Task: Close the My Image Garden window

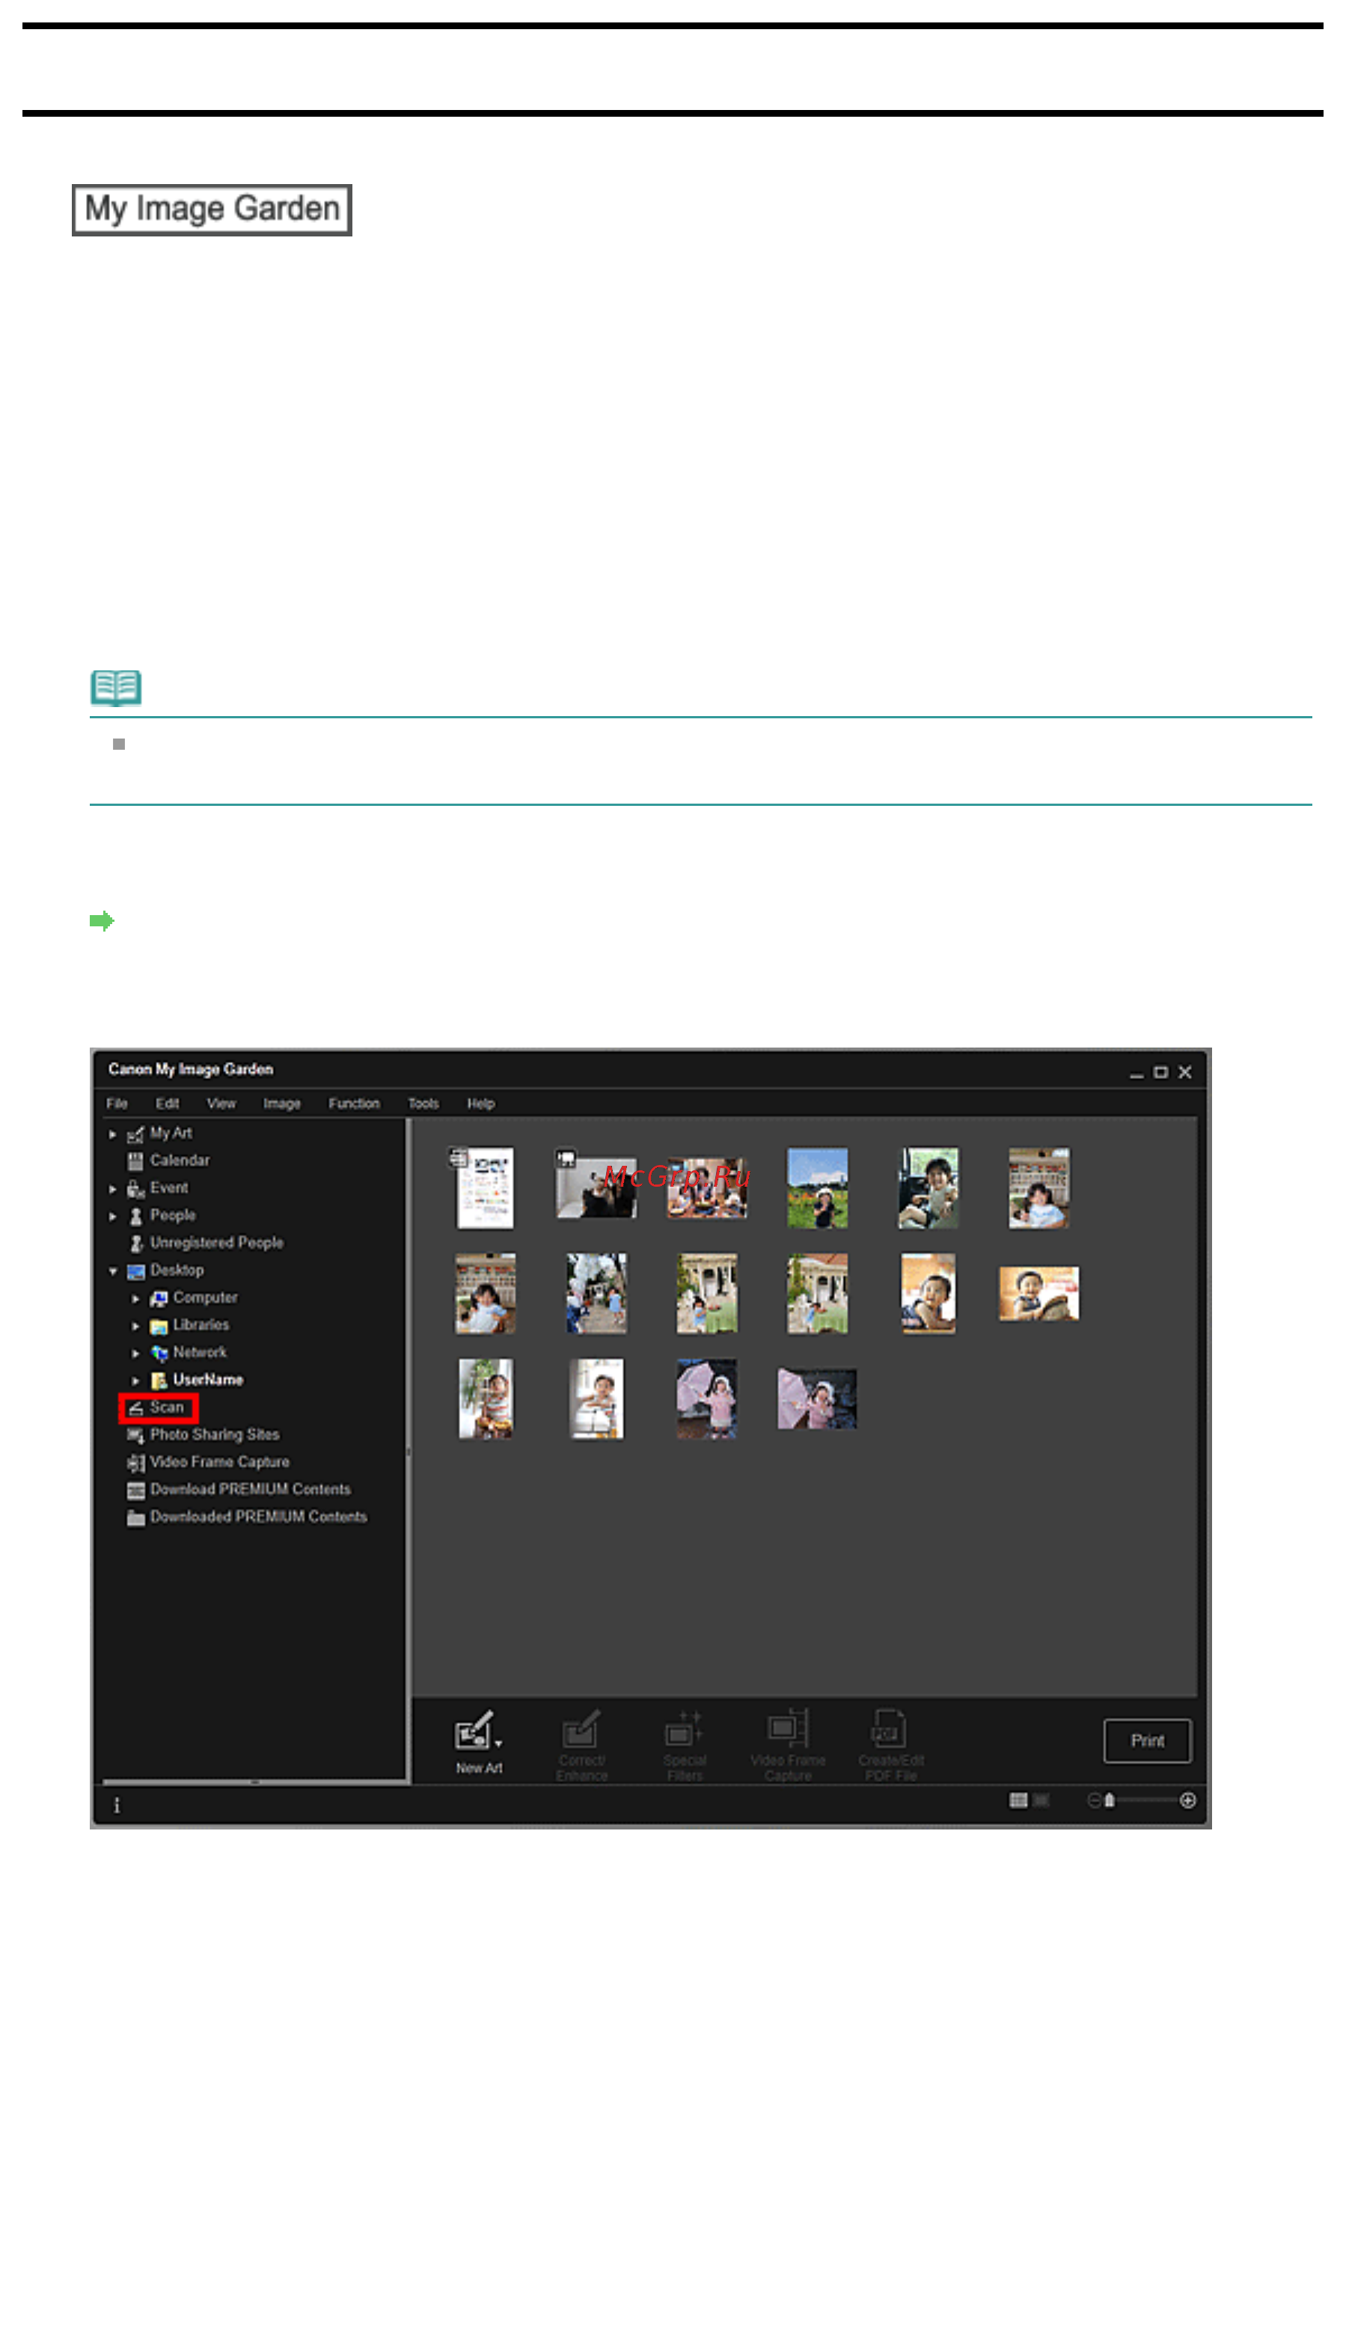Action: tap(1184, 1072)
